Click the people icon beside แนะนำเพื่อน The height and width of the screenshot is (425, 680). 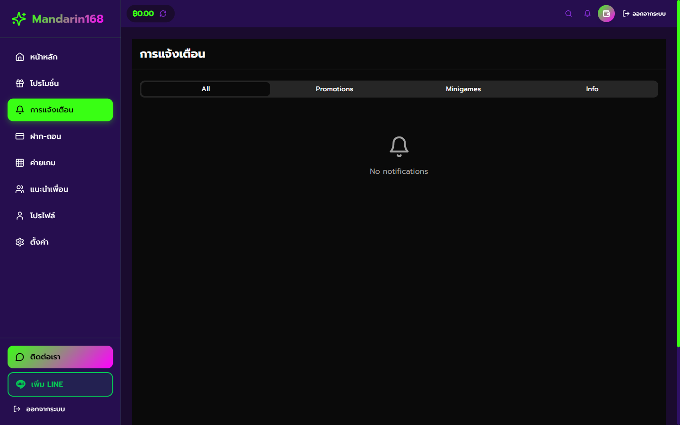[x=20, y=189]
